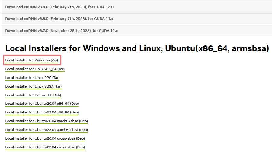Download Local Installer for Windows (Zip)
This screenshot has height=152, width=272.
click(x=32, y=60)
